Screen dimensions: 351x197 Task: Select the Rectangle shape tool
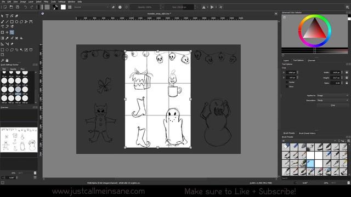(12, 22)
